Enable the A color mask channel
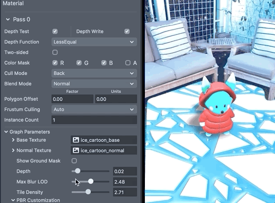 [128, 63]
